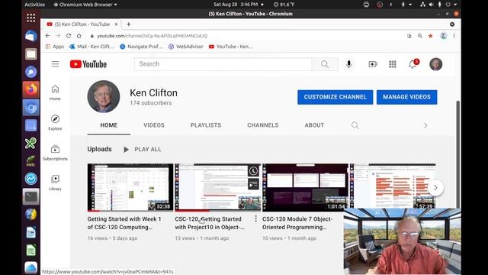Click the browser Back arrow
This screenshot has height=275, width=488.
(47, 36)
